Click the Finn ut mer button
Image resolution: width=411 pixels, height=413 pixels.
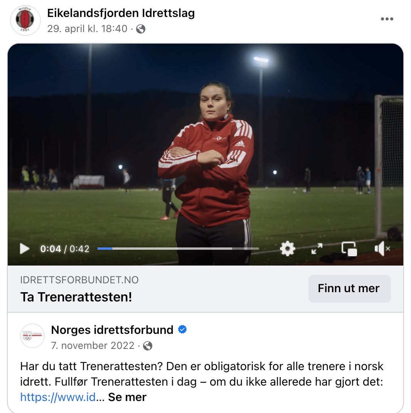click(349, 288)
